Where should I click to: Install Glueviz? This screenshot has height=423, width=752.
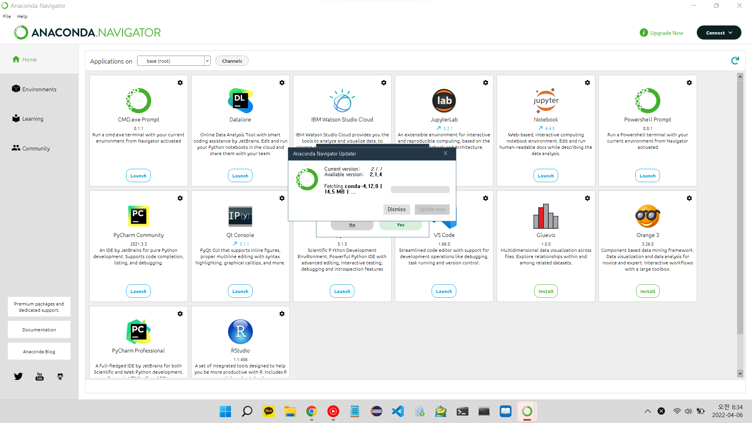(x=546, y=291)
